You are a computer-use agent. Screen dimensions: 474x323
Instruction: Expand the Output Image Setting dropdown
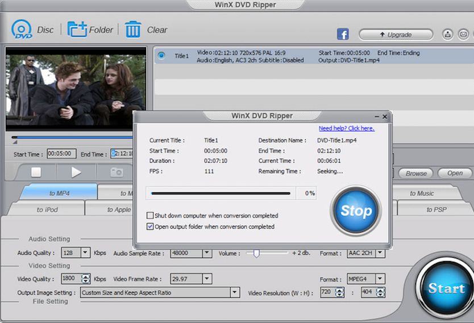pyautogui.click(x=235, y=292)
